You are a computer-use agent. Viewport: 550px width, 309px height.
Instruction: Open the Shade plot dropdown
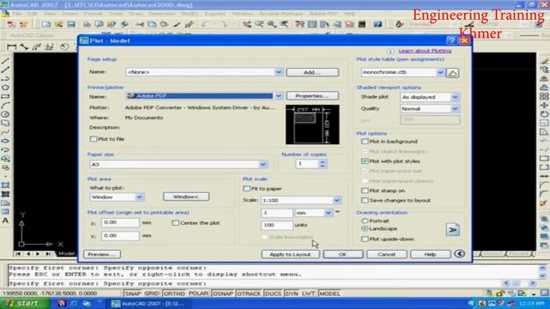(455, 97)
